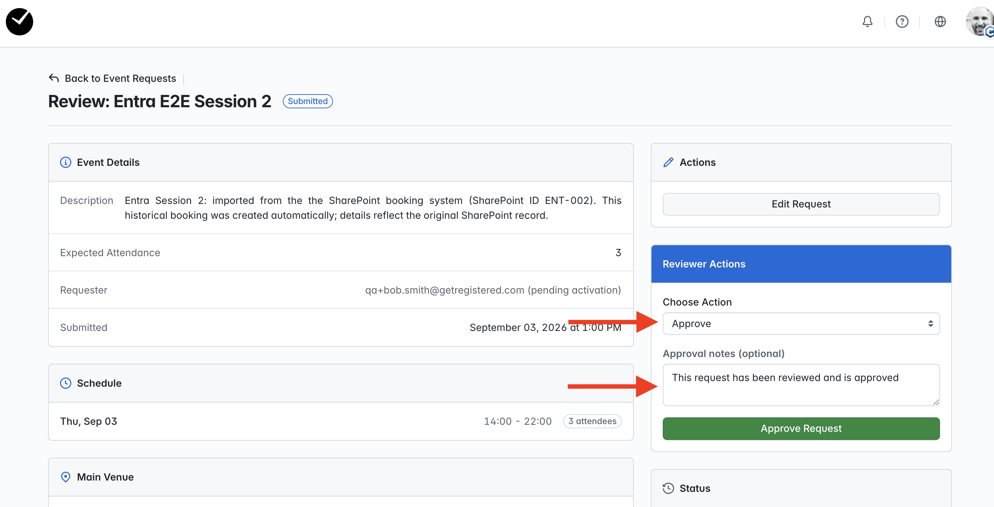
Task: Click the page title Review: Entra E2E Session 2
Action: pos(160,101)
